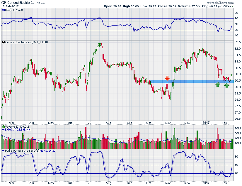Click the 31.0 price axis label
Image resolution: width=242 pixels, height=186 pixels.
(x=237, y=62)
